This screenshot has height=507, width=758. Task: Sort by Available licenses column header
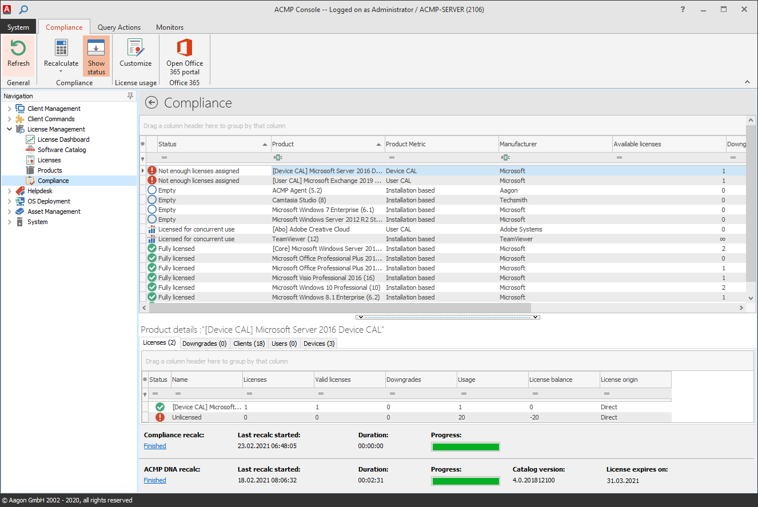tap(669, 144)
